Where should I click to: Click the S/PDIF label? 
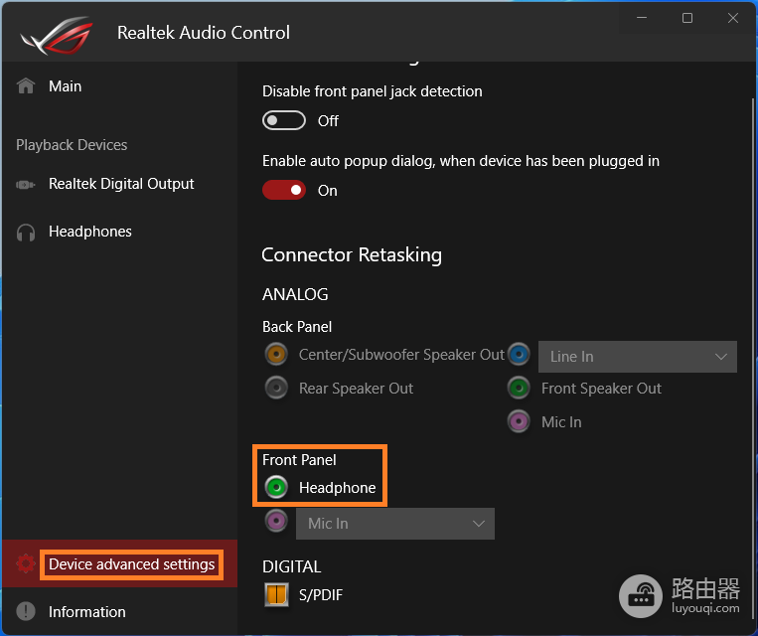321,595
